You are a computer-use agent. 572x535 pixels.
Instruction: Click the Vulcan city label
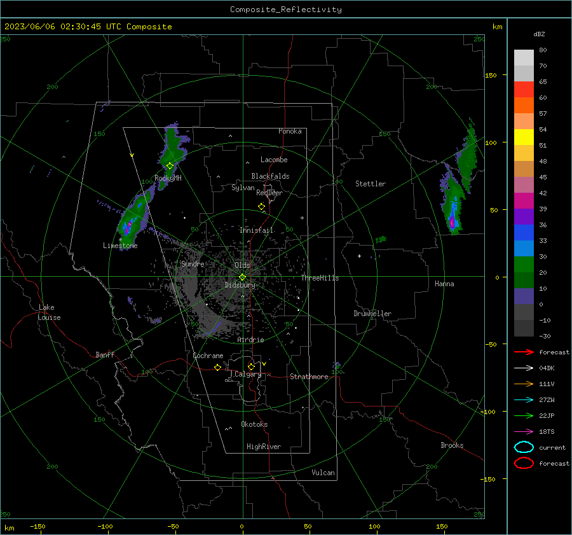coord(323,473)
